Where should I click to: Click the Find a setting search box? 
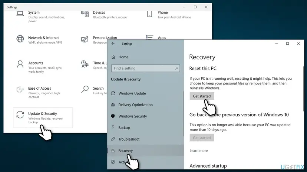tap(145, 68)
